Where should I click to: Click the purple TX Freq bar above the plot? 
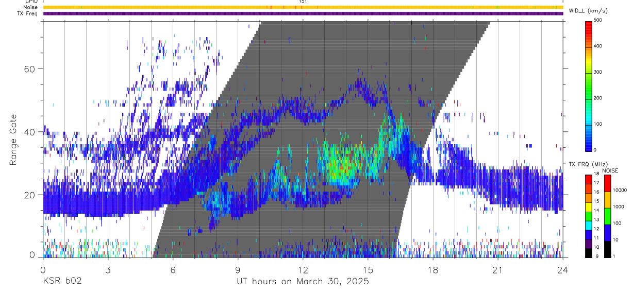tap(303, 13)
